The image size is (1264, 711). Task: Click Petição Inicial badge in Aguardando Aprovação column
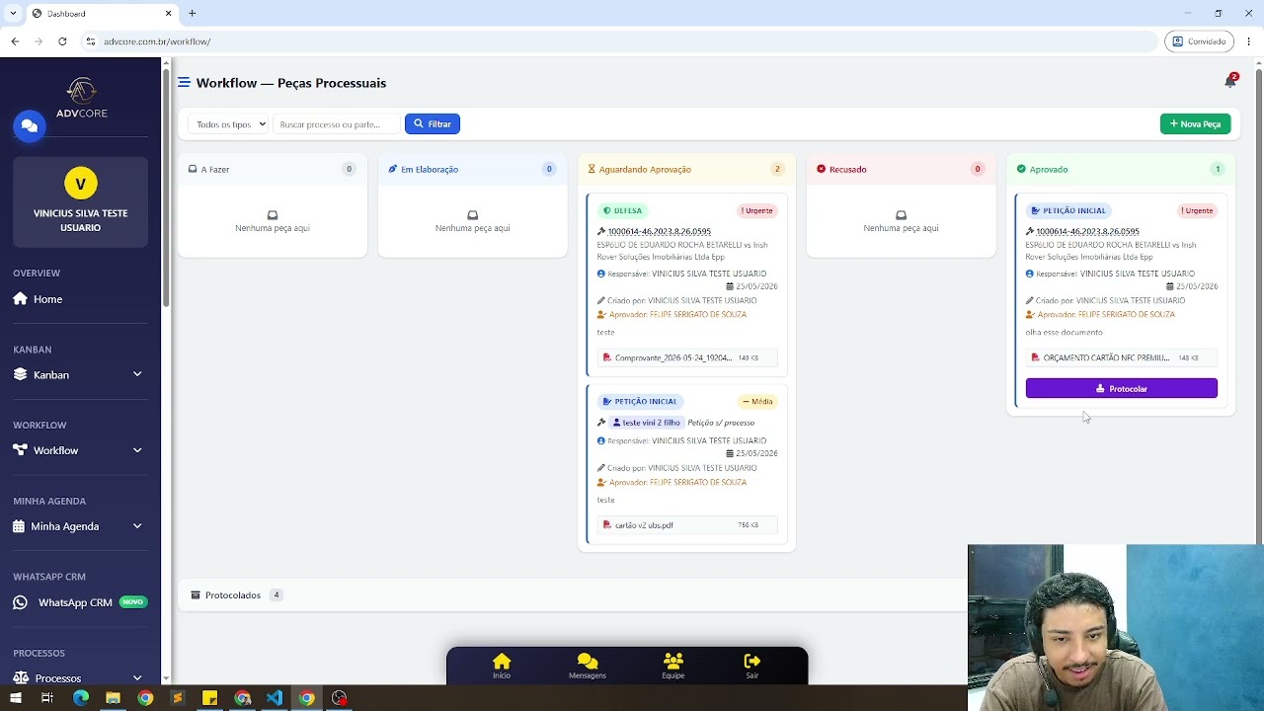(x=640, y=402)
